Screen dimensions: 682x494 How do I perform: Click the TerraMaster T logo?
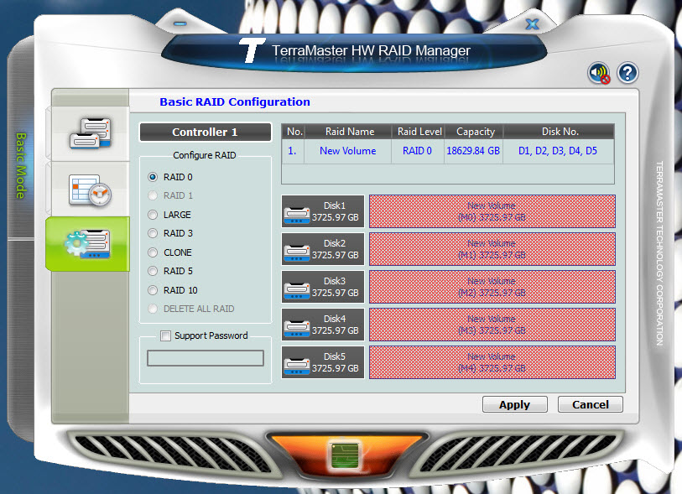(252, 50)
